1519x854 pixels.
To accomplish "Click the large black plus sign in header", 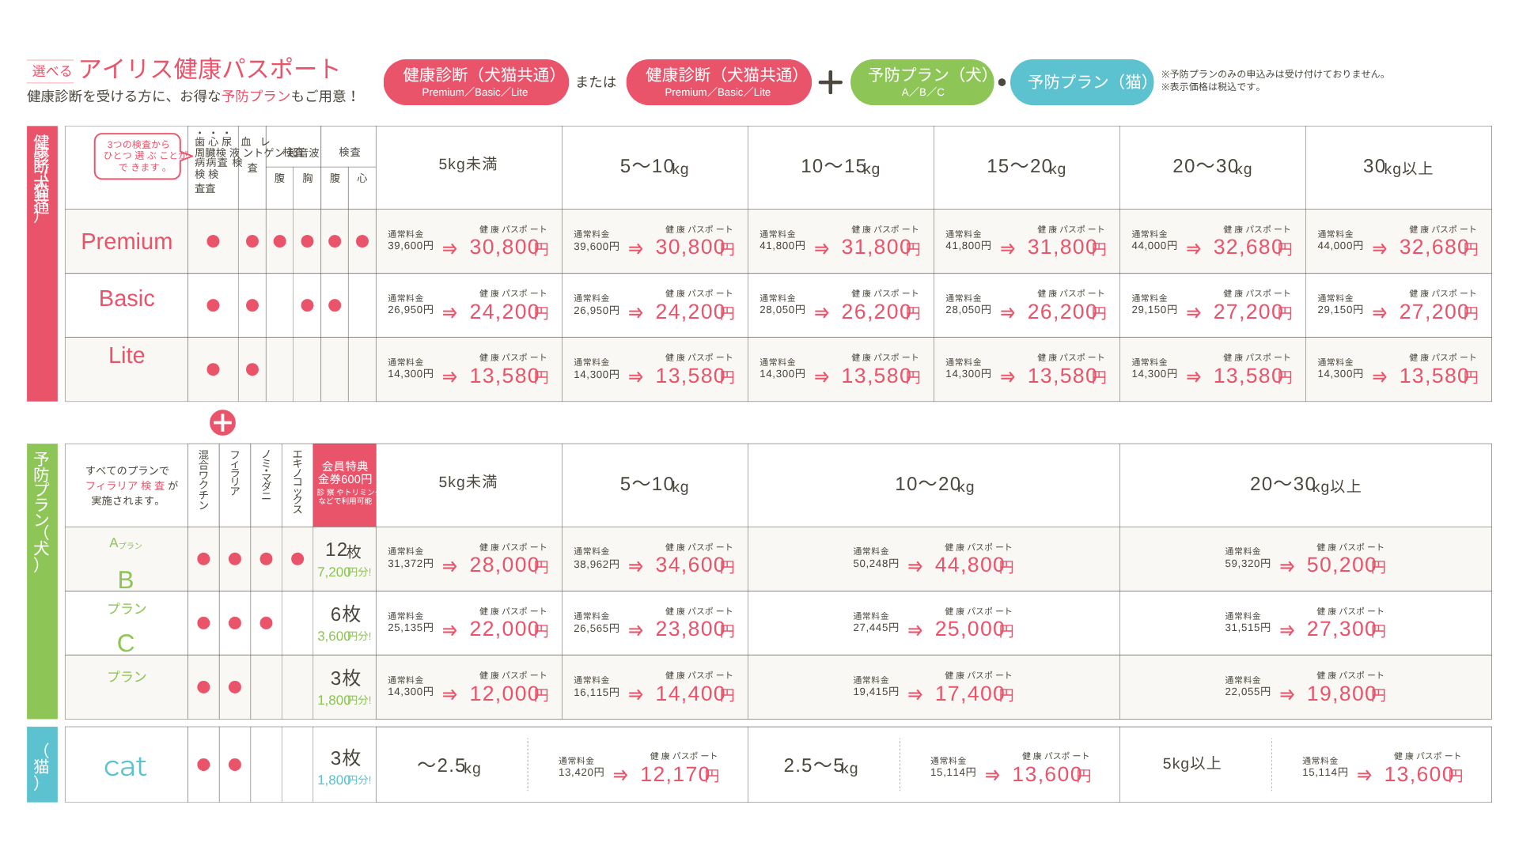I will 830,82.
